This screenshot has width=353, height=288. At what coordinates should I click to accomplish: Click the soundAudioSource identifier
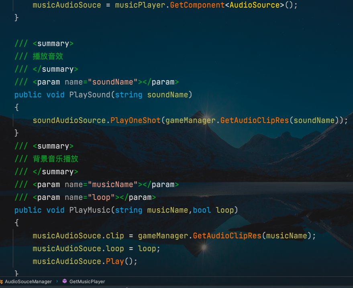69,120
